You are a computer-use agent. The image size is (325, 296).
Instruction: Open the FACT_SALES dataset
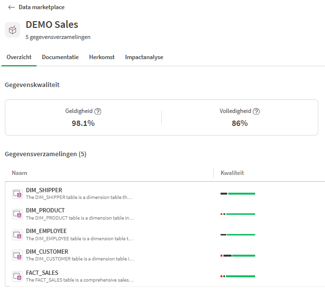tap(42, 273)
